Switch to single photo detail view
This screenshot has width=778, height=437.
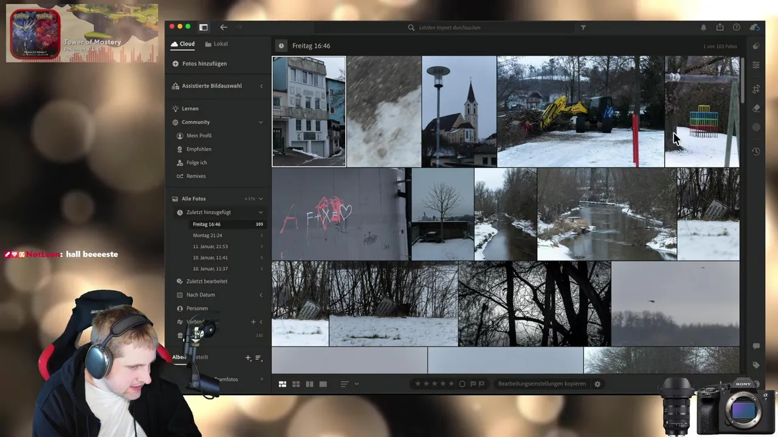(323, 384)
